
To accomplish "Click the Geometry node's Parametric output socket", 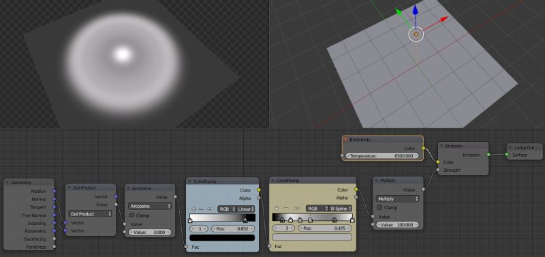I will 54,231.
